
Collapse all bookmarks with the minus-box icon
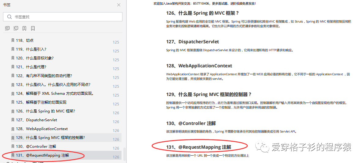tap(16, 28)
